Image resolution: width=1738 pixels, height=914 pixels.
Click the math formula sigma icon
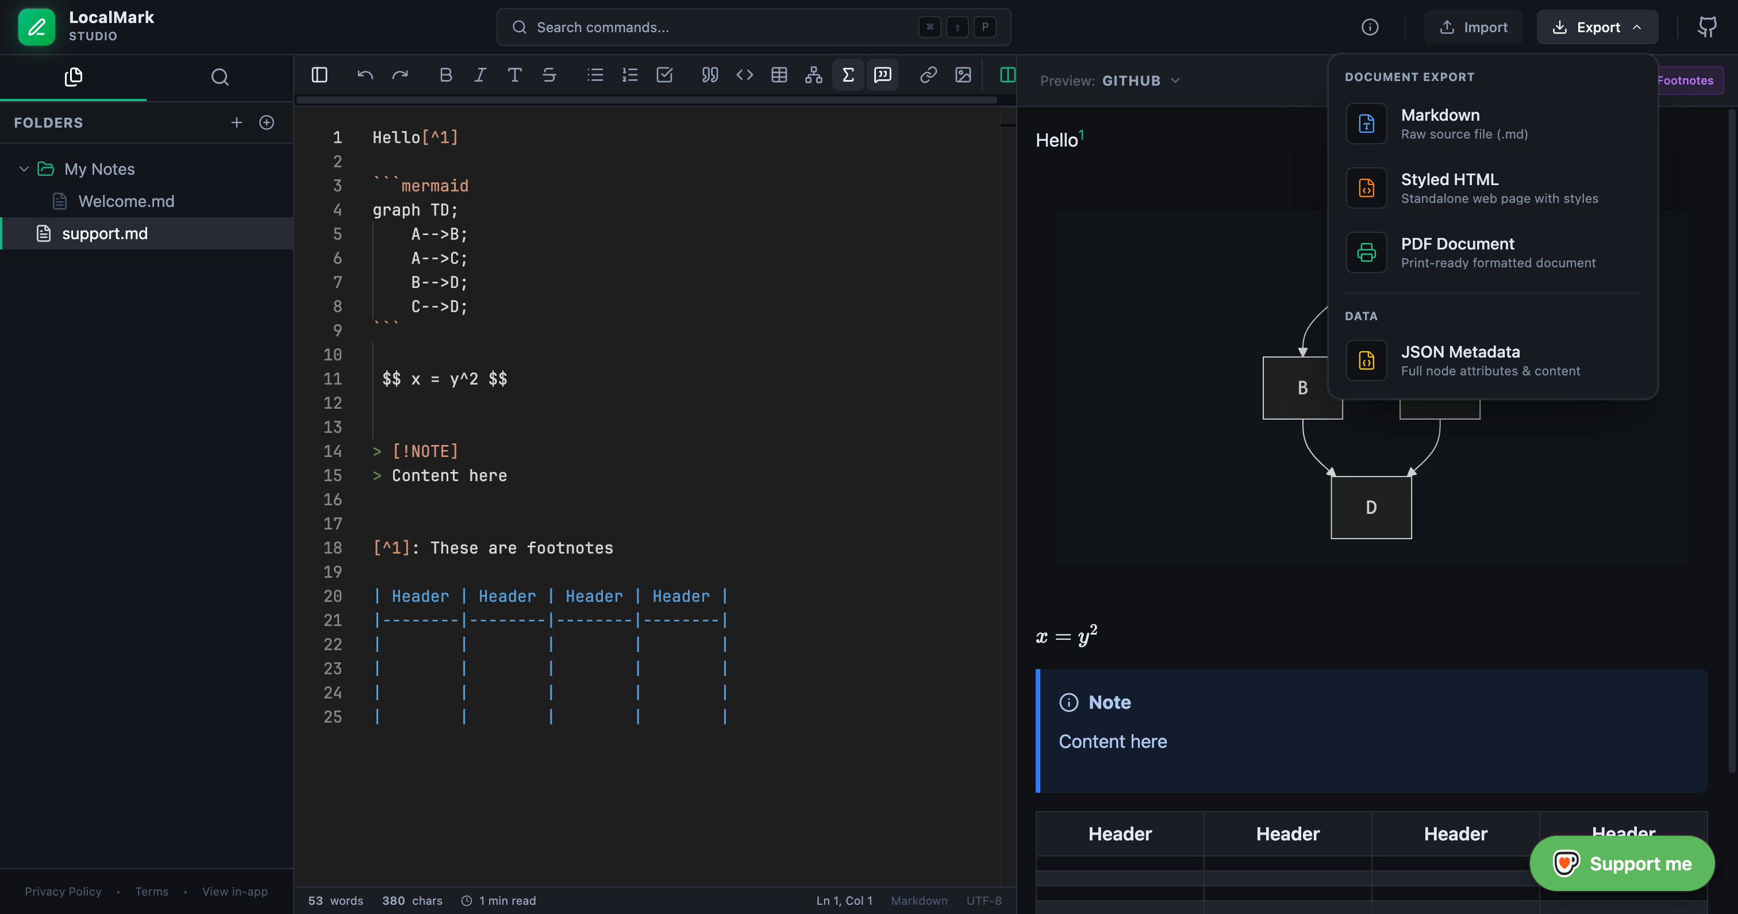click(x=848, y=75)
